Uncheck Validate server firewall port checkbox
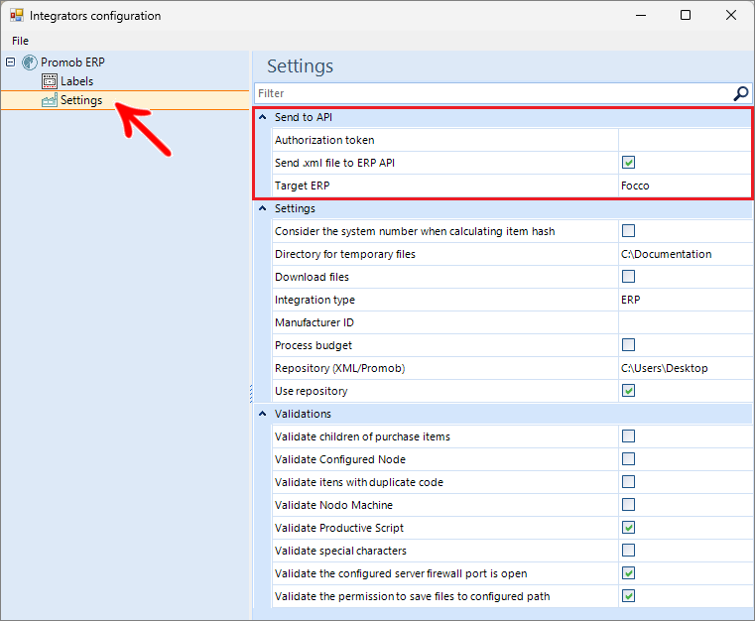Viewport: 755px width, 621px height. (x=628, y=573)
